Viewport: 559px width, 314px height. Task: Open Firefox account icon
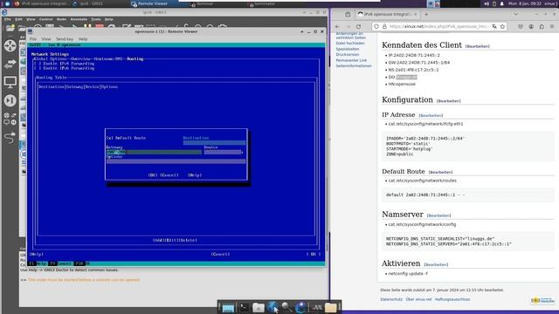(x=531, y=27)
